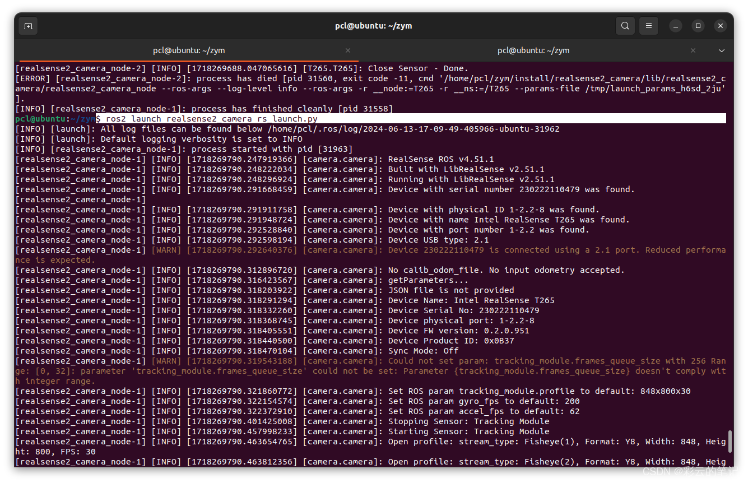Click the 'process has finished cleanly' line
Viewport: 748px width, 483px height.
pos(204,109)
